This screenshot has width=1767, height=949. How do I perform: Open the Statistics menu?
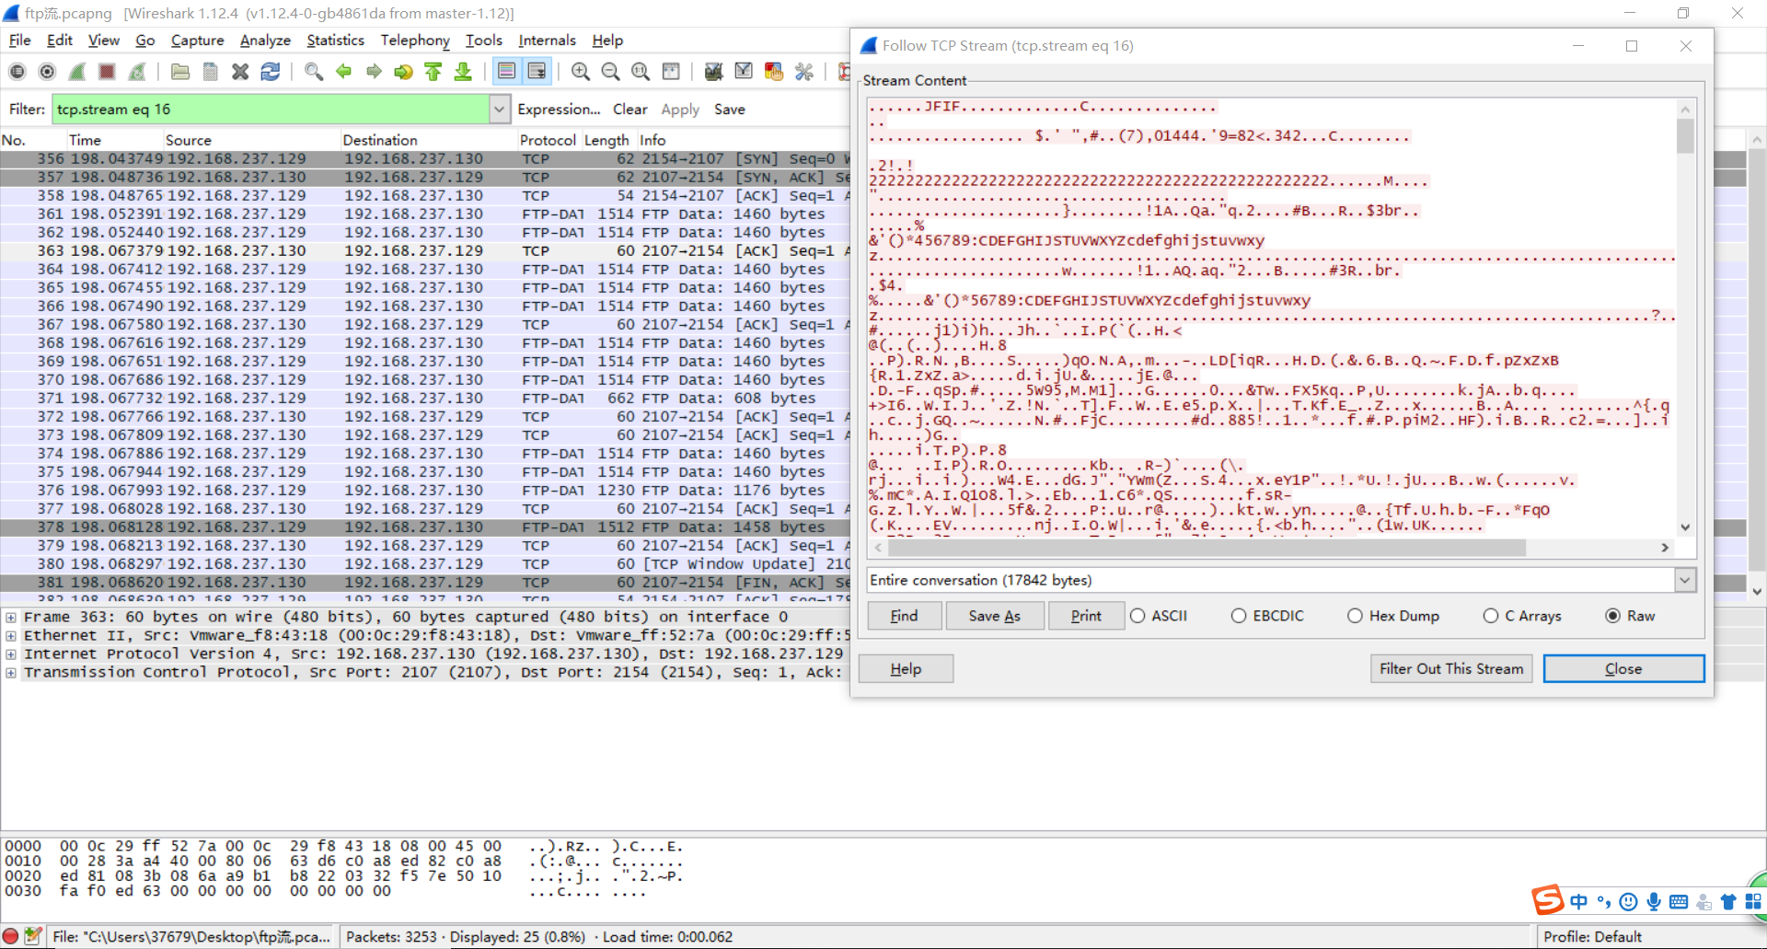[336, 41]
